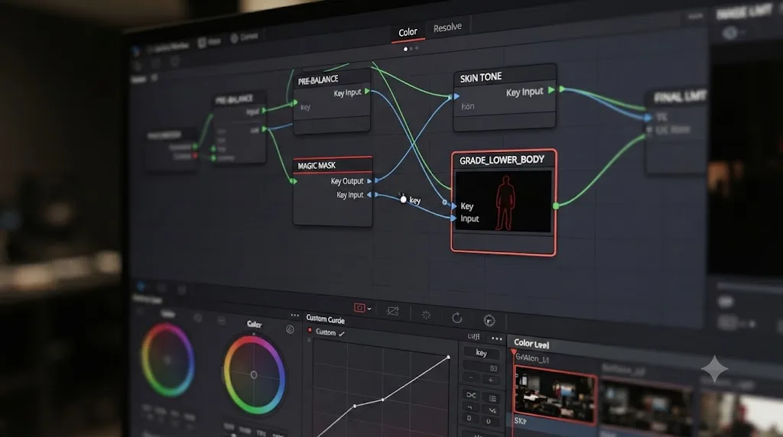This screenshot has width=783, height=437.
Task: Click the middle curve control point
Action: pyautogui.click(x=383, y=399)
